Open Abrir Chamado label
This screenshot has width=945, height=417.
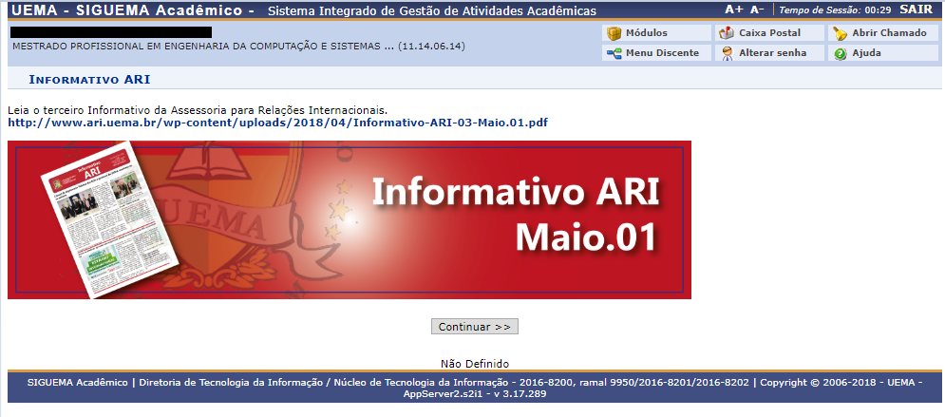tap(889, 33)
